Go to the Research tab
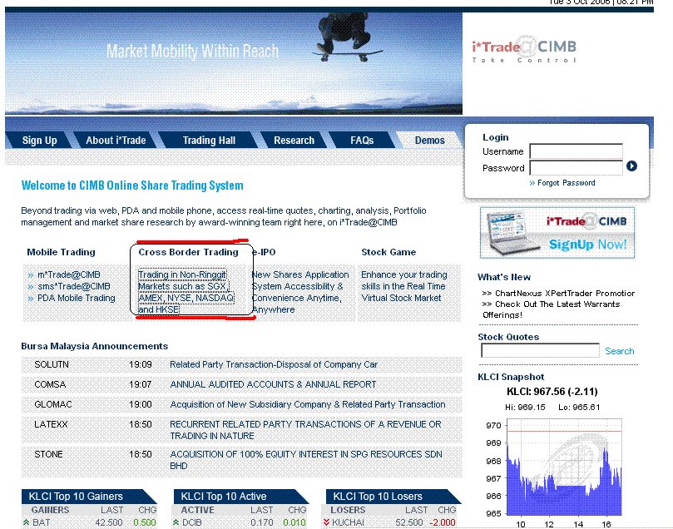The width and height of the screenshot is (673, 529). click(294, 141)
